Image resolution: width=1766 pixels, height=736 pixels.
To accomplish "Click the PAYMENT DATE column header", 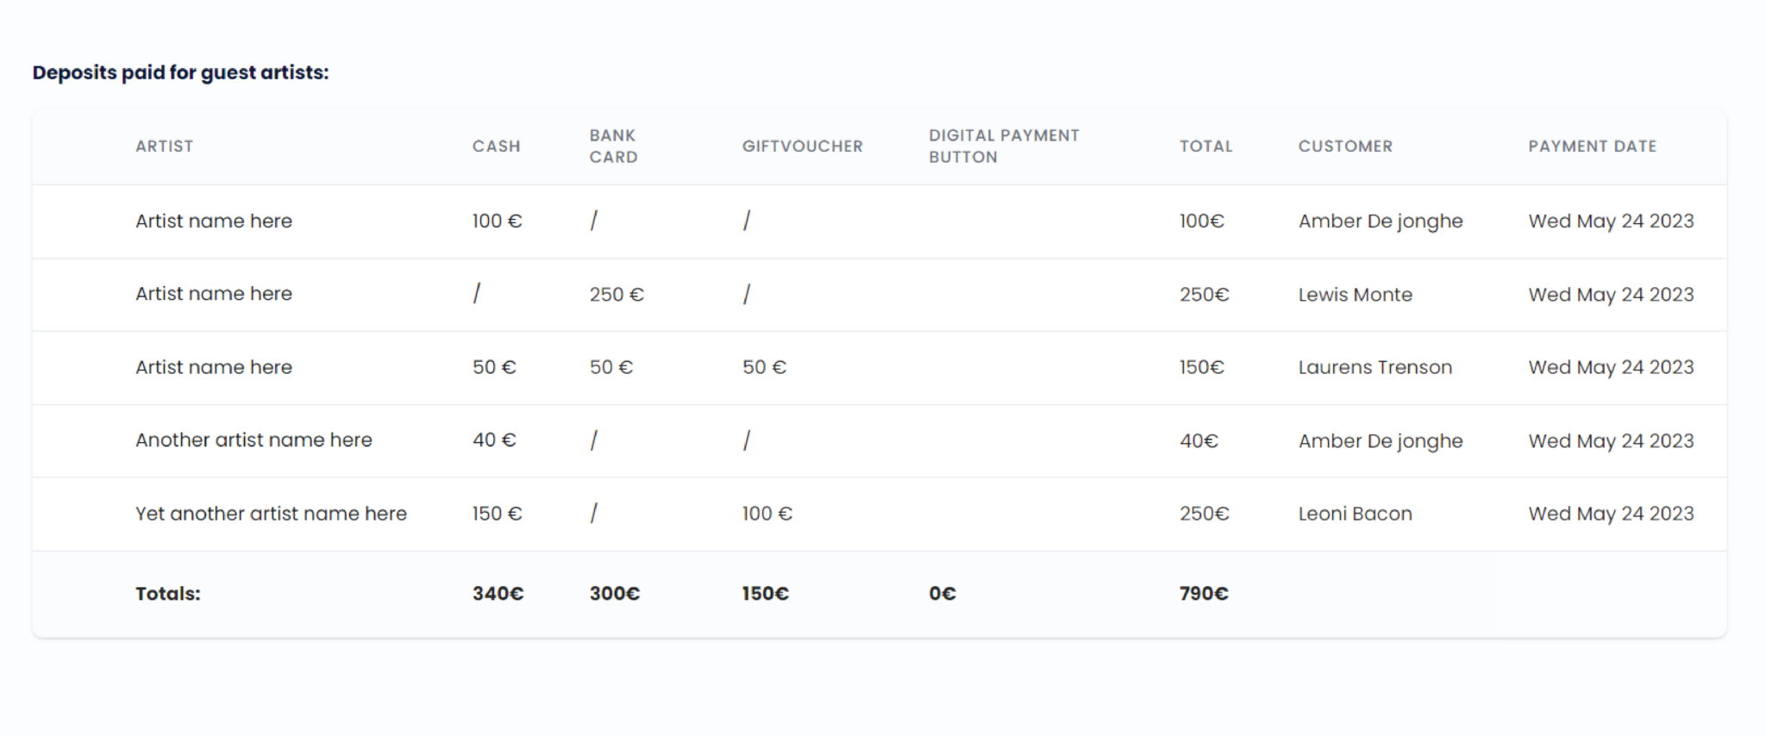I will coord(1592,147).
